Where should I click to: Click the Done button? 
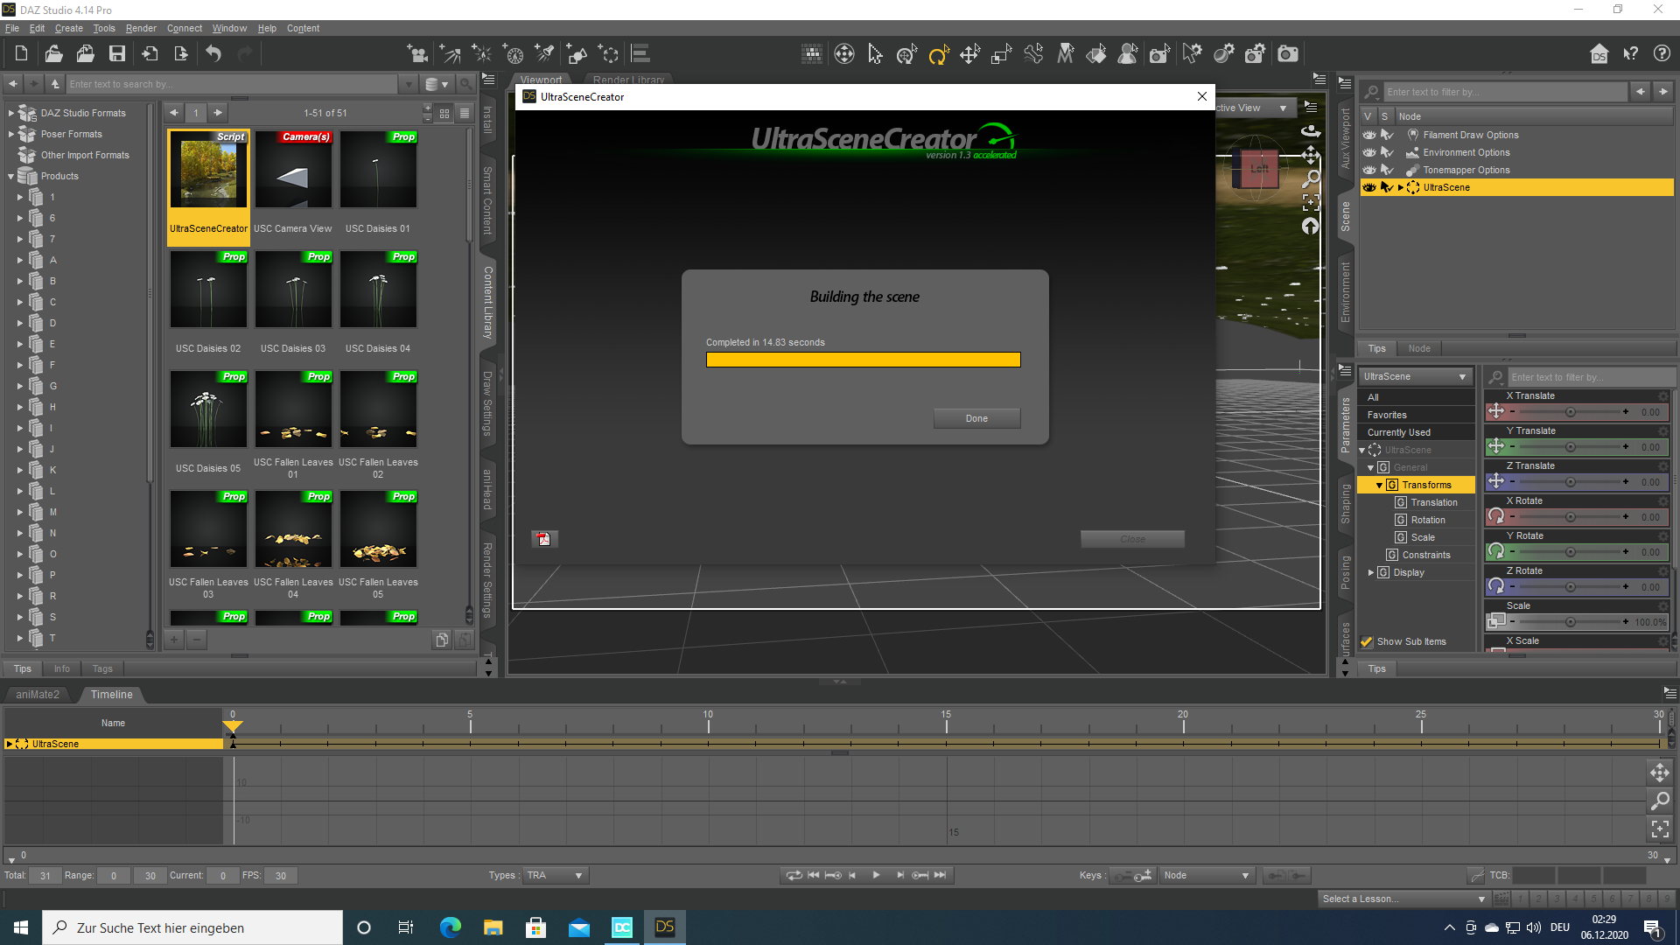click(x=976, y=418)
